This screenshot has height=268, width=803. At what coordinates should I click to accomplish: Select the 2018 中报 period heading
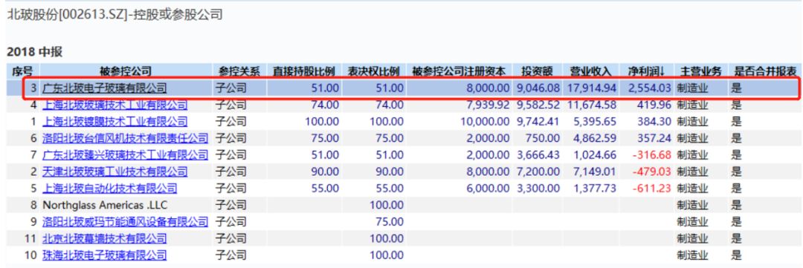click(34, 52)
